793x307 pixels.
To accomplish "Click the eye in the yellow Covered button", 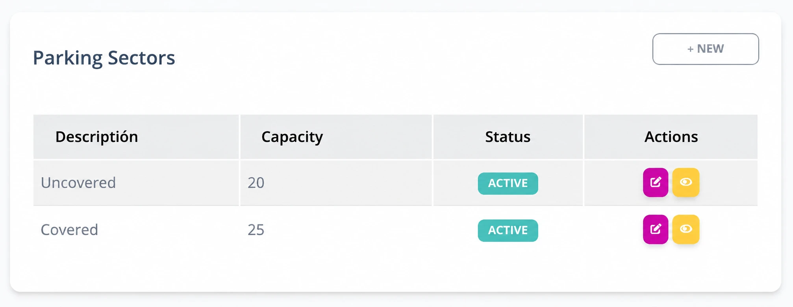I will point(686,229).
